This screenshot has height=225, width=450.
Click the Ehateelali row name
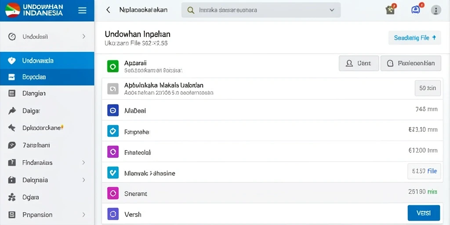pos(138,152)
